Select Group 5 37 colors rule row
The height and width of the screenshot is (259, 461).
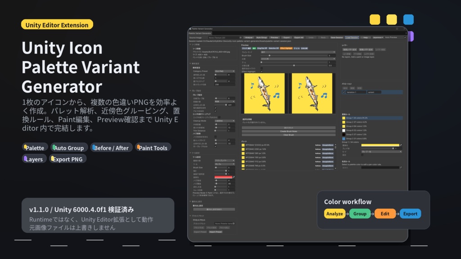(x=372, y=134)
